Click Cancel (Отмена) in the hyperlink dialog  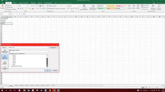click(x=55, y=71)
